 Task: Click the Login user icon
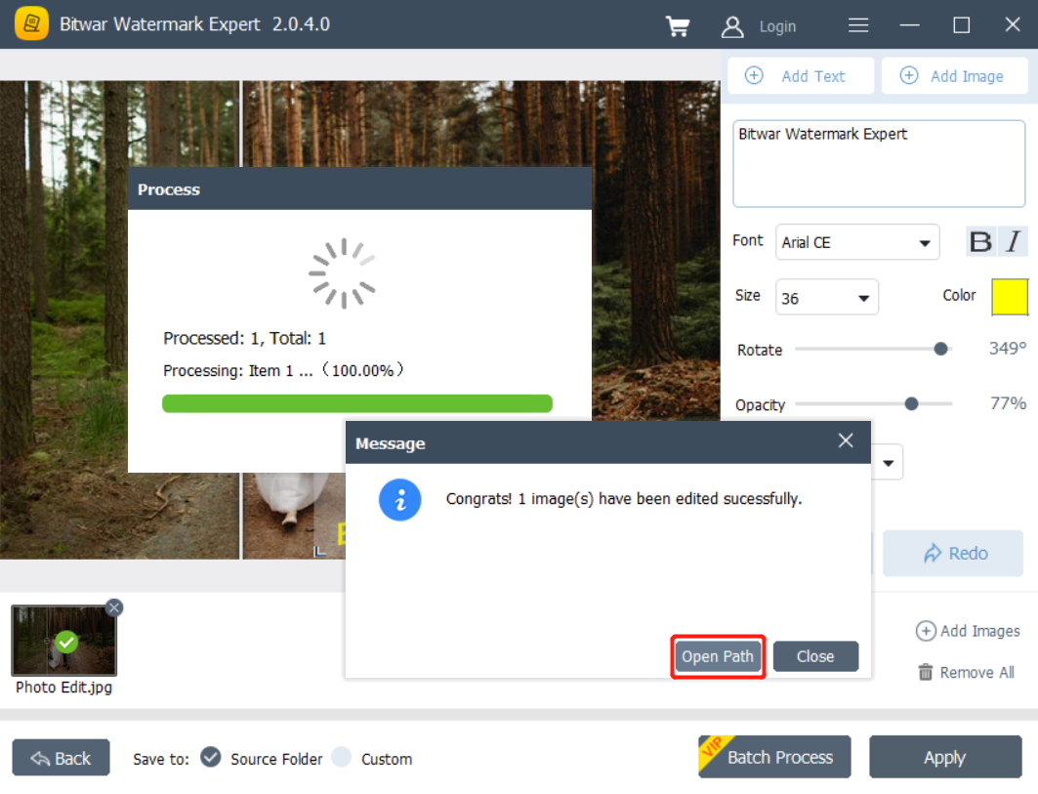tap(732, 26)
